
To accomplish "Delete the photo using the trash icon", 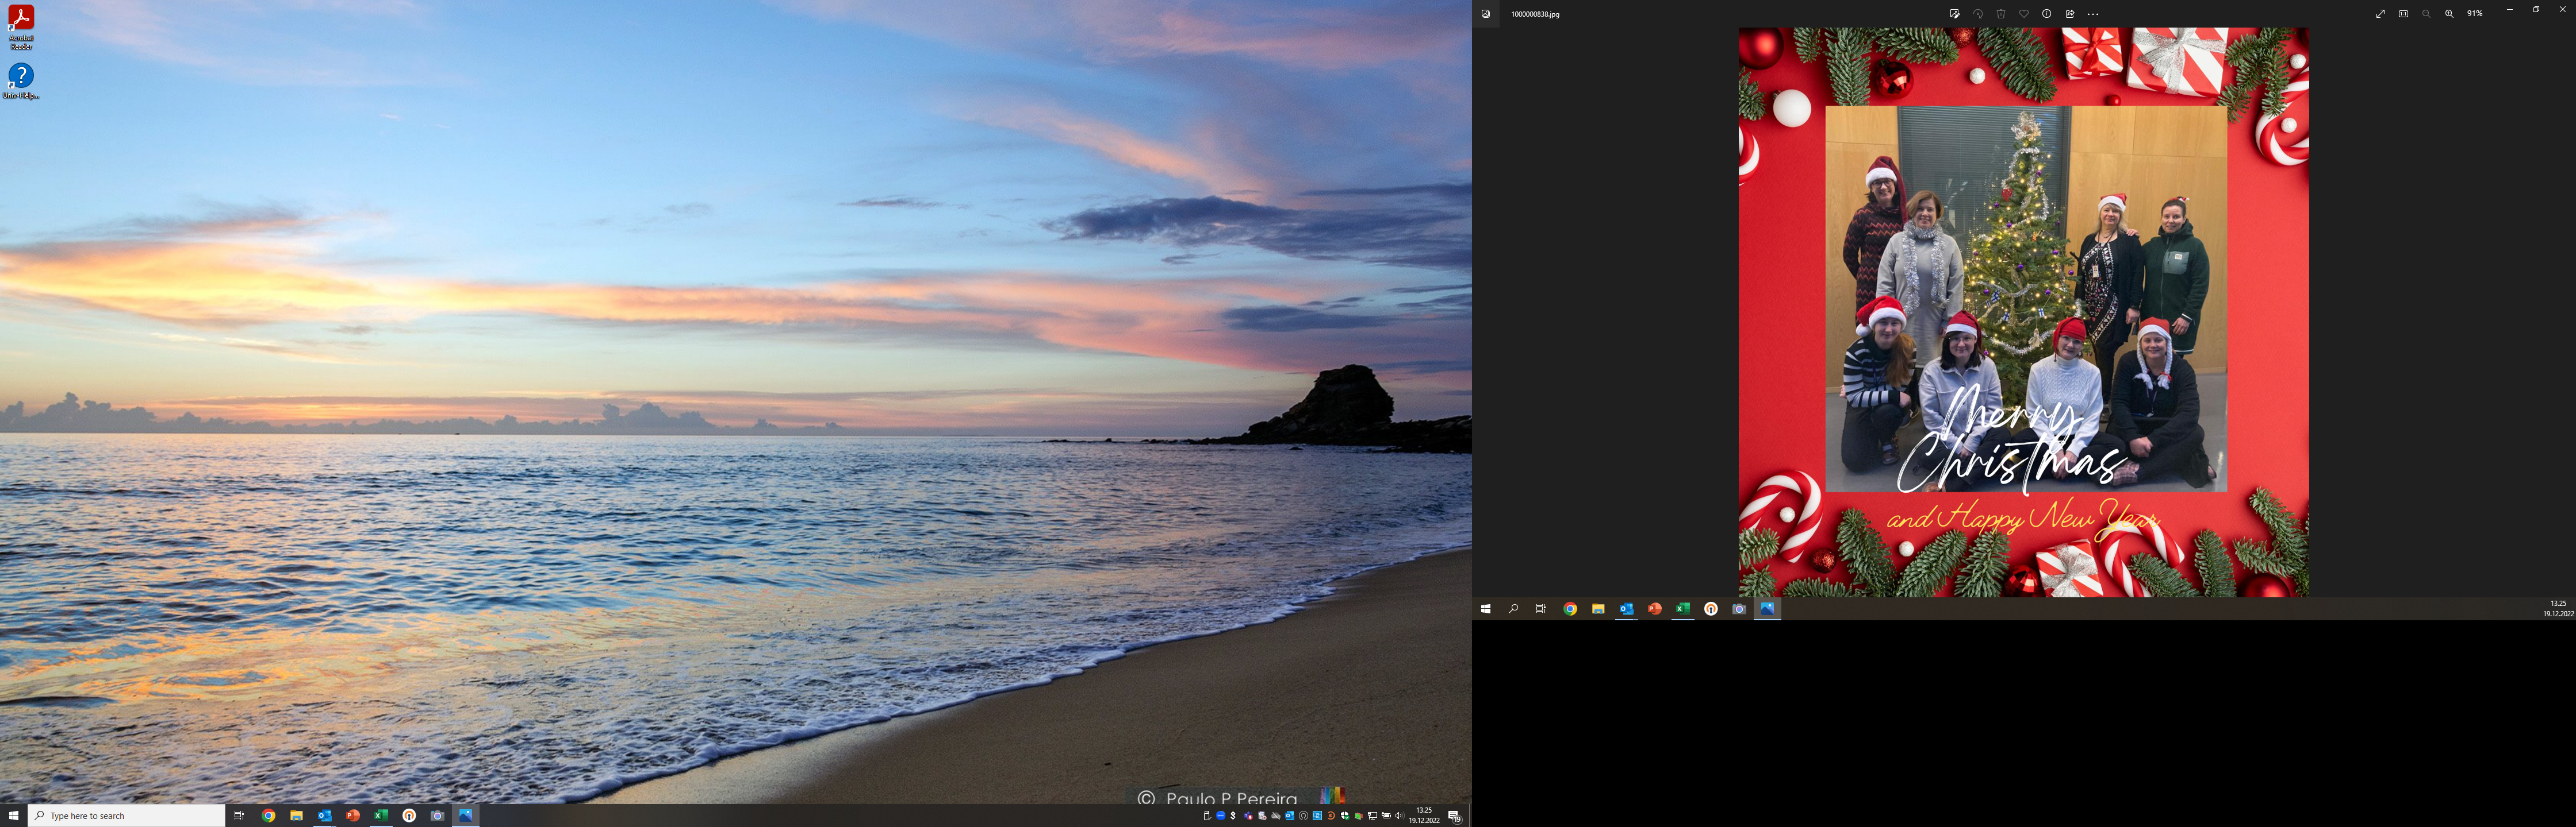I will pyautogui.click(x=2001, y=14).
